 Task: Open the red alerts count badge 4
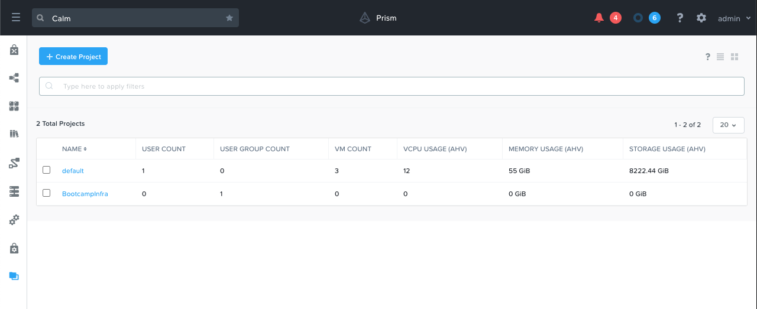pyautogui.click(x=616, y=18)
